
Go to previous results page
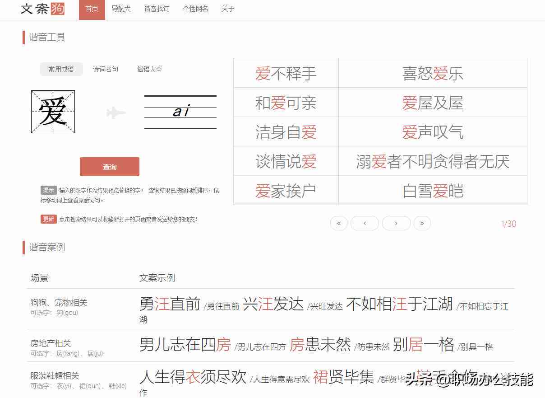(x=365, y=223)
